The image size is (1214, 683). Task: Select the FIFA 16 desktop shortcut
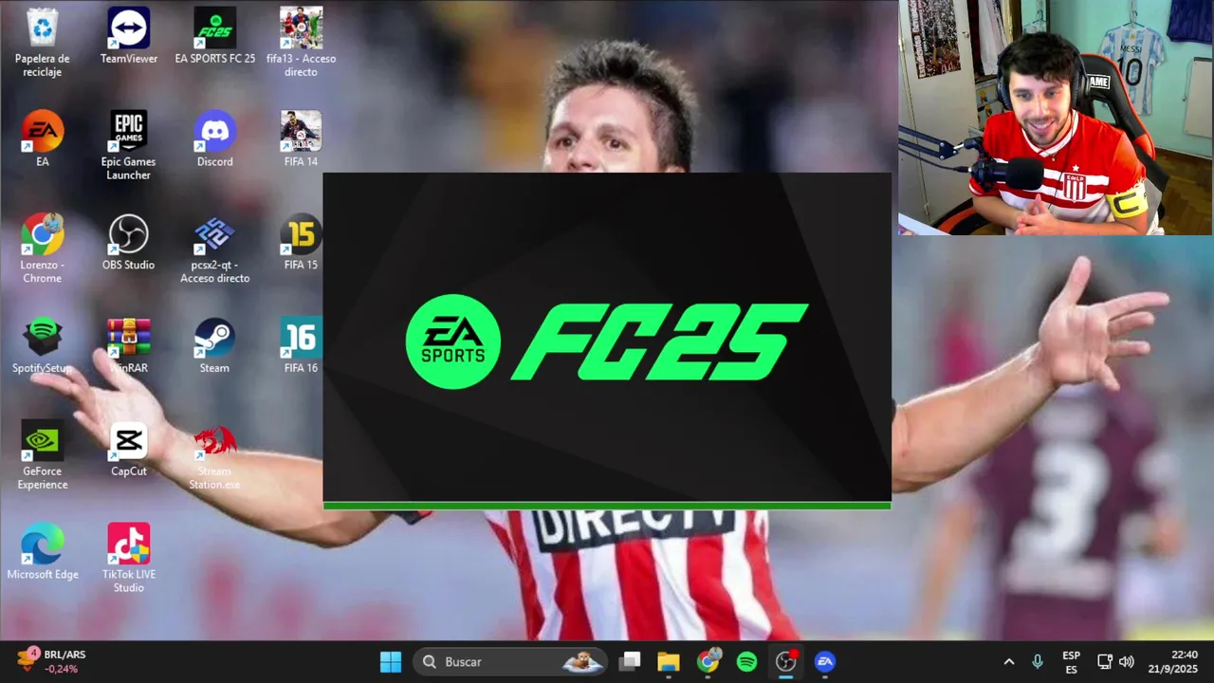pyautogui.click(x=301, y=345)
